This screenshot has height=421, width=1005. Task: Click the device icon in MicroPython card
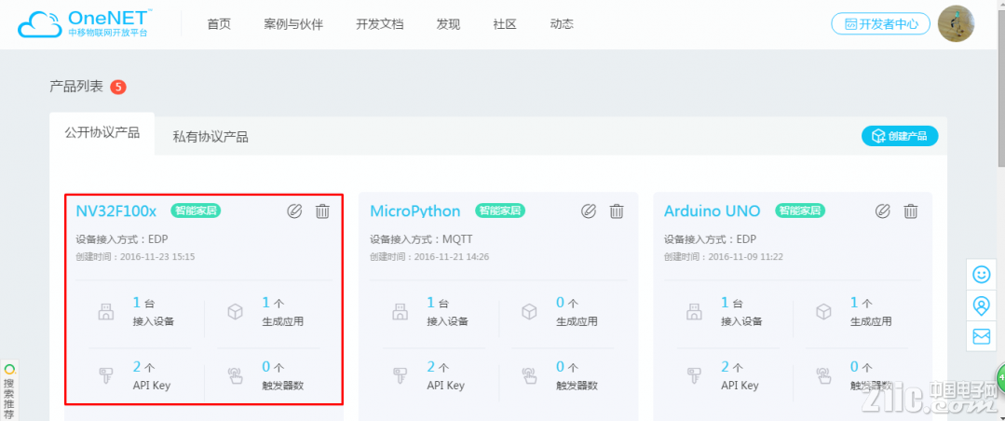click(x=400, y=312)
